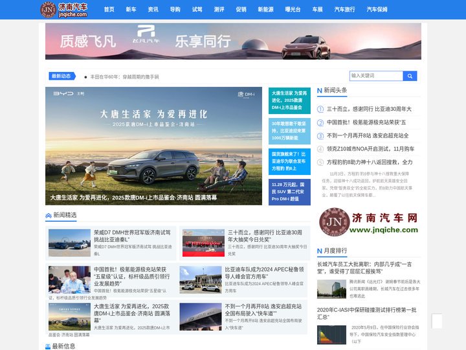Image resolution: width=466 pixels, height=350 pixels.
Task: Click the back-to-top floating button
Action: (x=437, y=321)
